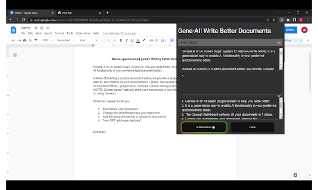Open the Google Docs home icon
The width and height of the screenshot is (318, 190).
(13, 30)
